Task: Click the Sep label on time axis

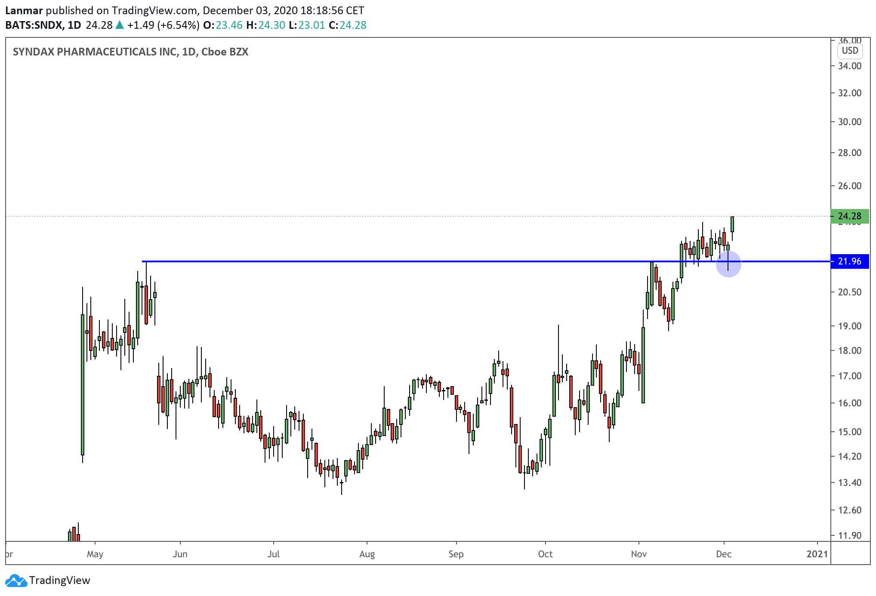Action: 456,554
